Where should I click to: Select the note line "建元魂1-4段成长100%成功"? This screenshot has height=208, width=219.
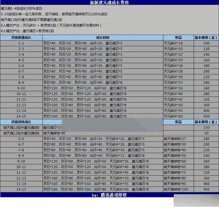[22, 8]
